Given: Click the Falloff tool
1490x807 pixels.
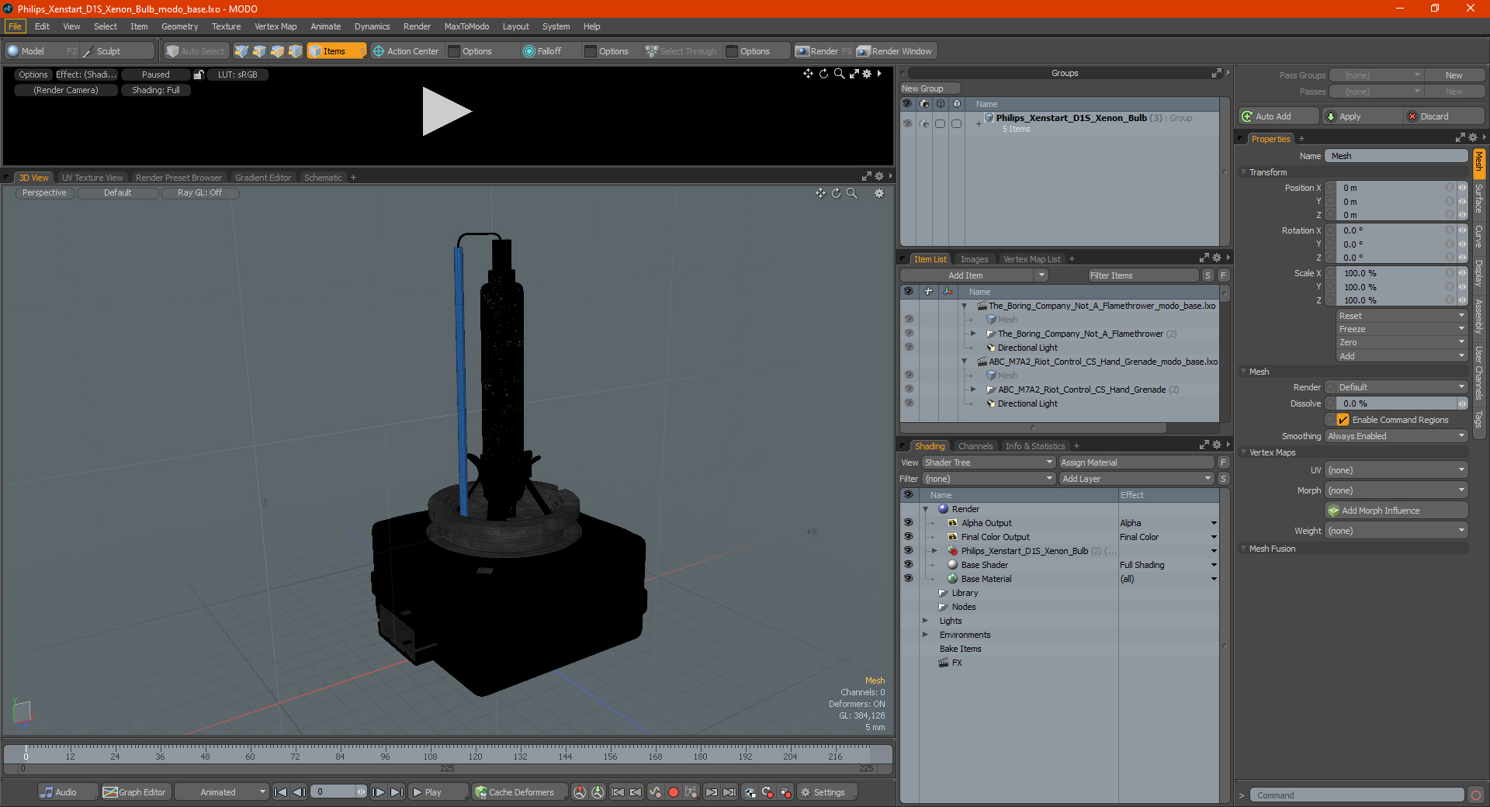Looking at the screenshot, I should click(542, 51).
